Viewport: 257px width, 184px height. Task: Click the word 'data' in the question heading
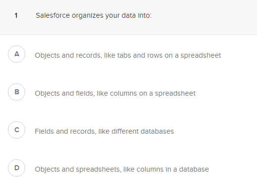click(129, 16)
